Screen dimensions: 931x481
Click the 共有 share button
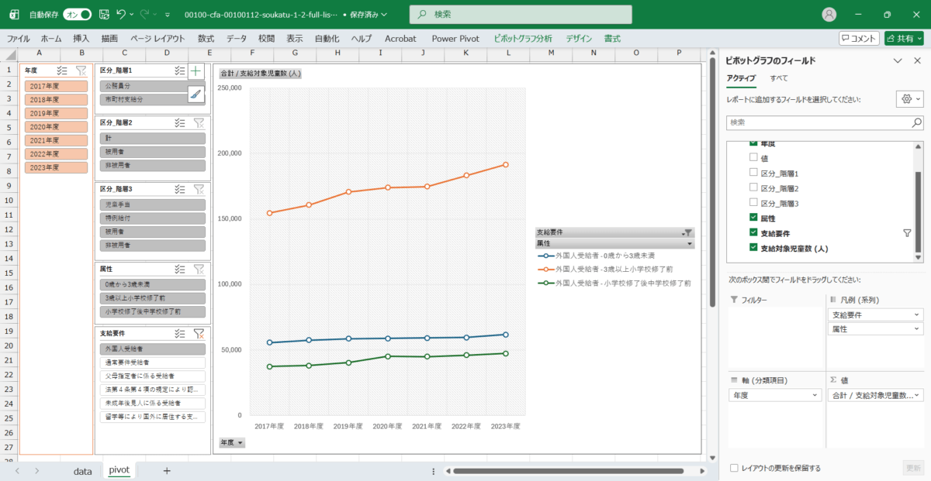pos(904,38)
